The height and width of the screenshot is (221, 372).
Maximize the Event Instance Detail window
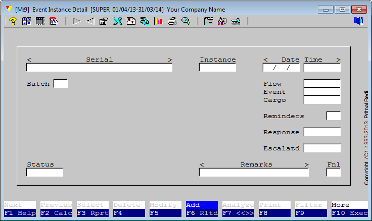tap(342, 10)
